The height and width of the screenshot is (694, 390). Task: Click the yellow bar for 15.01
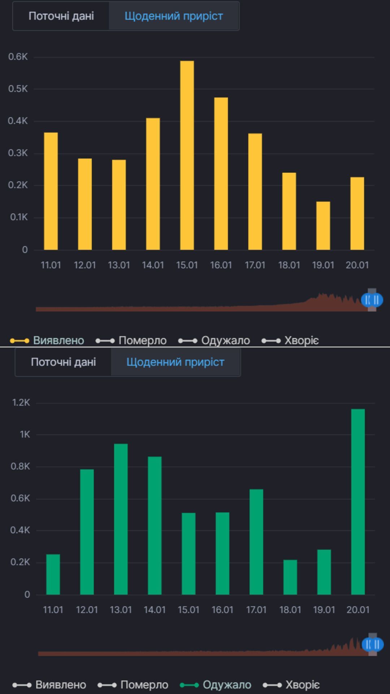coord(187,155)
